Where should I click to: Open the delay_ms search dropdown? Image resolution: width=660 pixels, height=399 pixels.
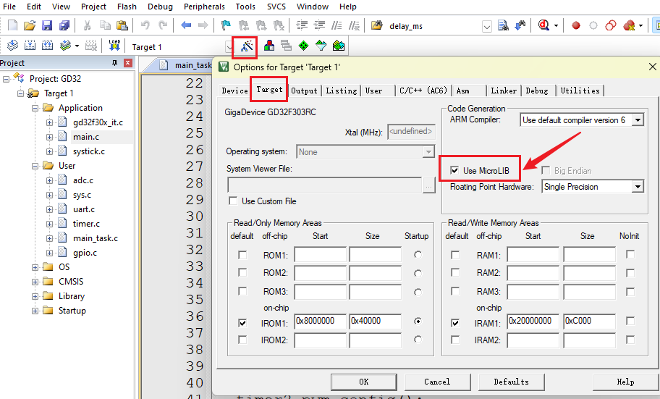tap(486, 27)
